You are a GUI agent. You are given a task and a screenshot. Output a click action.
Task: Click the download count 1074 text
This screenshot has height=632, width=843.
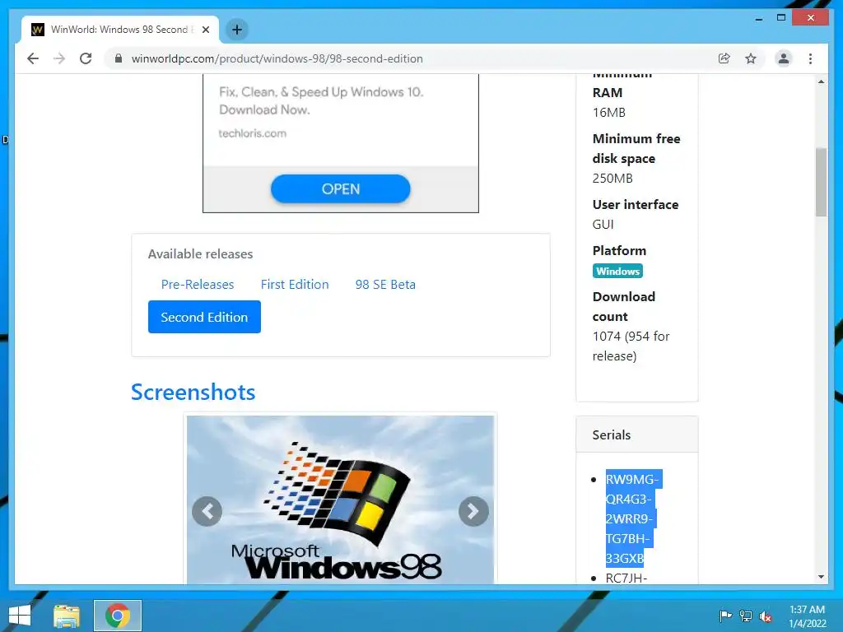click(631, 346)
